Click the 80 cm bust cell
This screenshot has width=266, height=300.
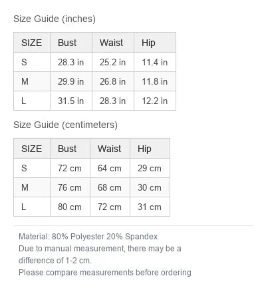pos(70,207)
